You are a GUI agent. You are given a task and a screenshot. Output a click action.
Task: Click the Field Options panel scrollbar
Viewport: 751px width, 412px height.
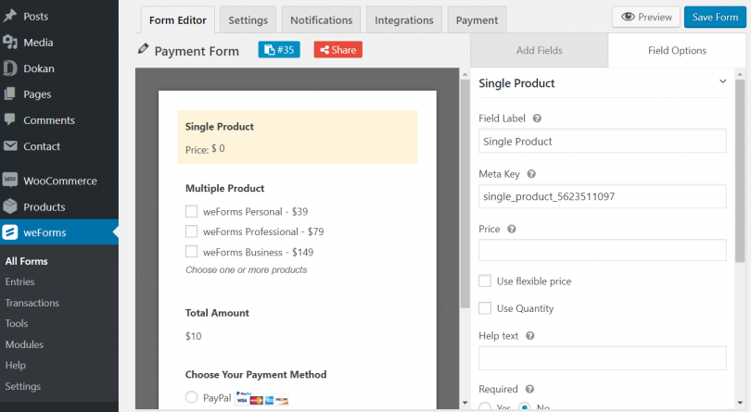pyautogui.click(x=740, y=171)
